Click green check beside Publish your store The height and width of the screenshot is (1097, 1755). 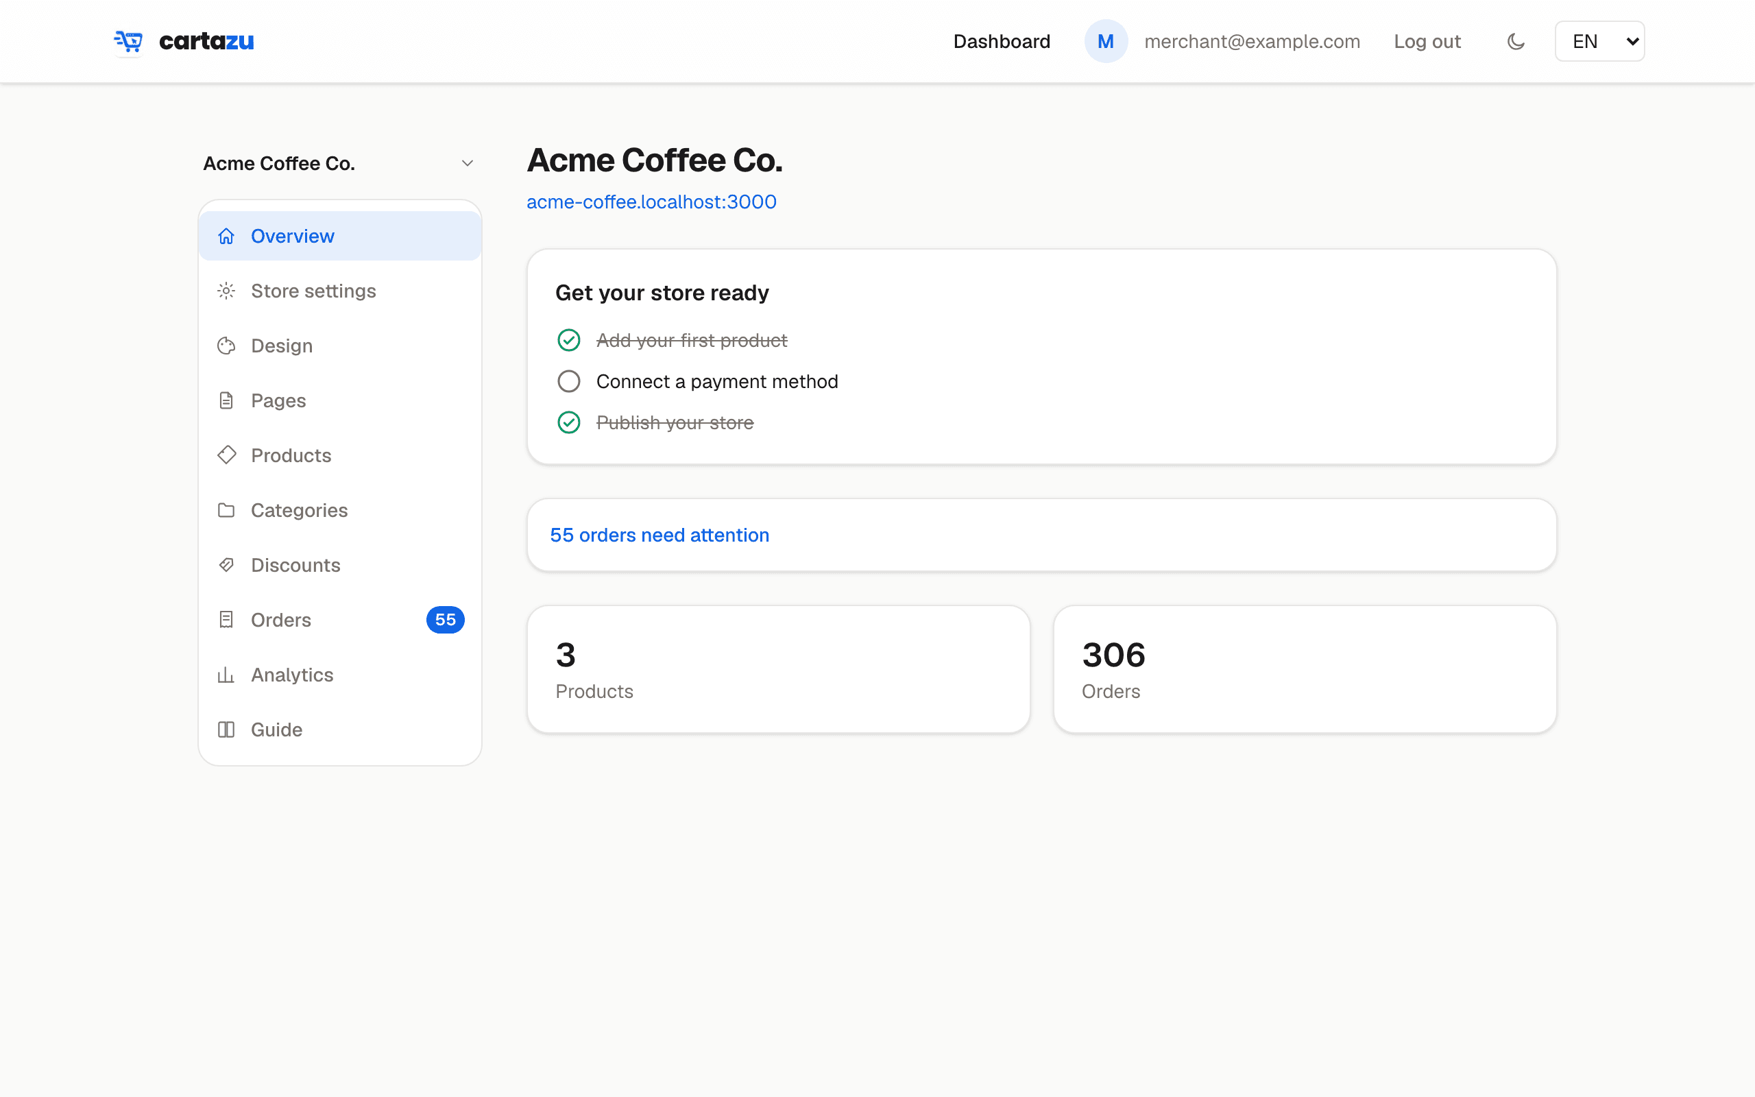[568, 422]
